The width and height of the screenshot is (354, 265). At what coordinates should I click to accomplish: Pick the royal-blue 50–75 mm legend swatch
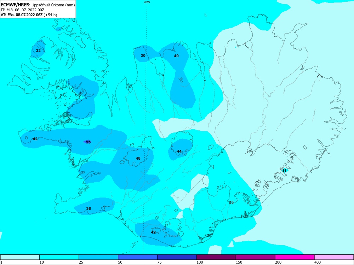coord(138,257)
